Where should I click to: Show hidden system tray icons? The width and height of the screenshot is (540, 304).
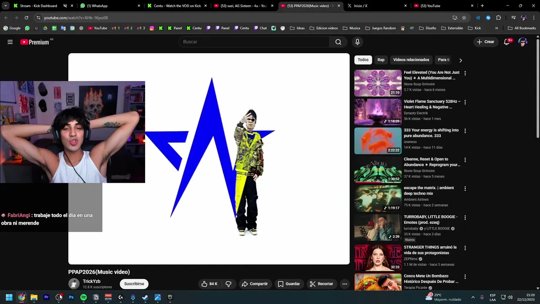click(x=473, y=297)
